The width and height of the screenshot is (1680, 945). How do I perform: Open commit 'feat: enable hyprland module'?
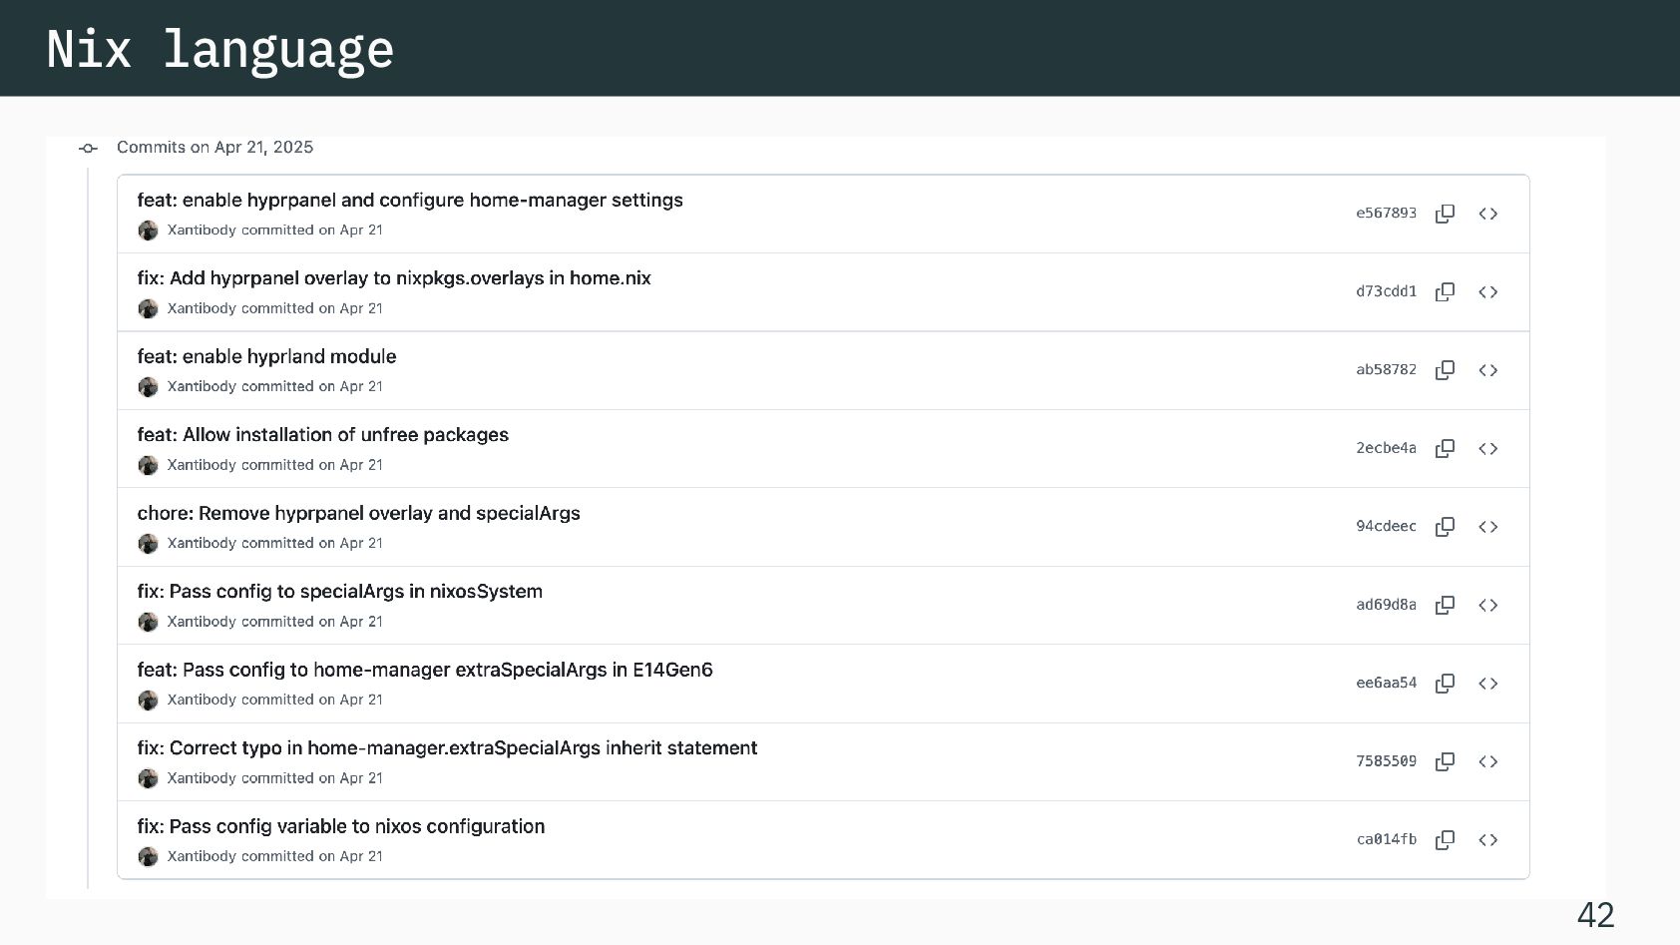coord(266,356)
